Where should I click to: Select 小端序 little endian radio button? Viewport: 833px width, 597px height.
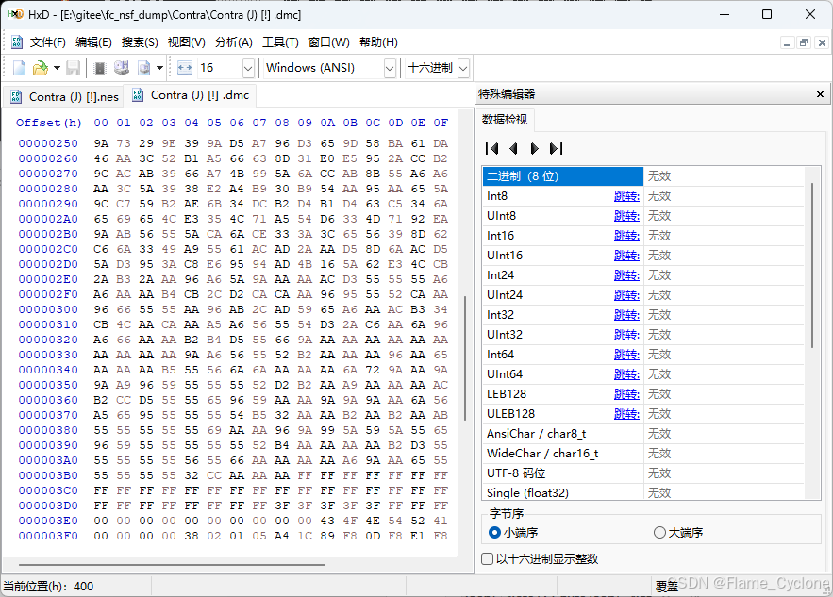point(513,532)
